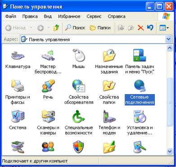Click the Поиск search button
The height and width of the screenshot is (167, 176).
(x=75, y=28)
